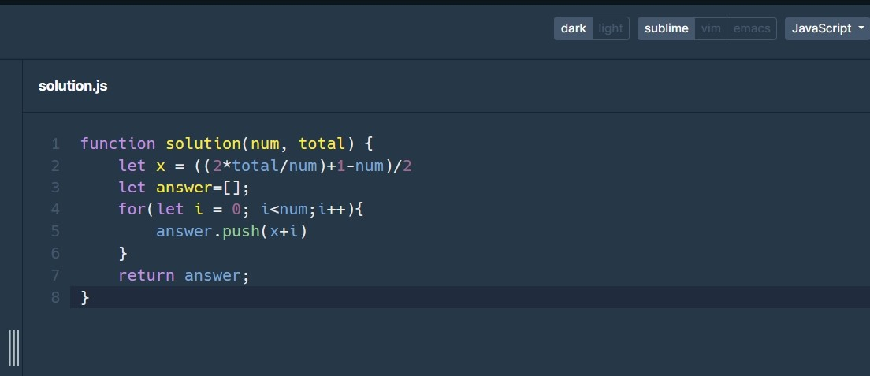Select vim key binding mode
This screenshot has width=870, height=376.
click(x=711, y=28)
